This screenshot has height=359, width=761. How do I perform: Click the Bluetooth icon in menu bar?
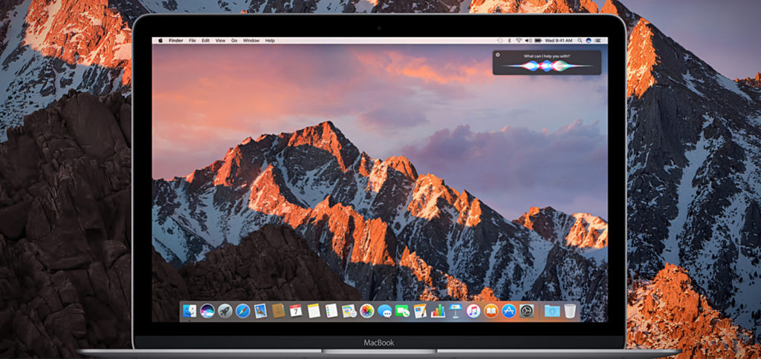pyautogui.click(x=508, y=40)
